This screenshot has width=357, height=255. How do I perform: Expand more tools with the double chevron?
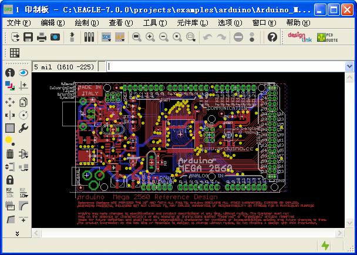click(17, 233)
